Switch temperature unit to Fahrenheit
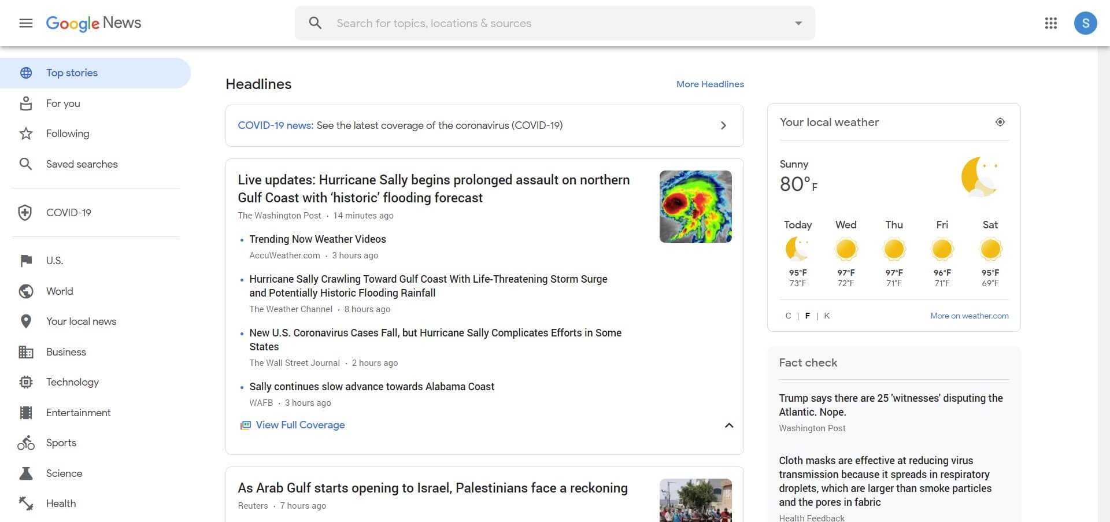The height and width of the screenshot is (522, 1110). click(x=808, y=316)
